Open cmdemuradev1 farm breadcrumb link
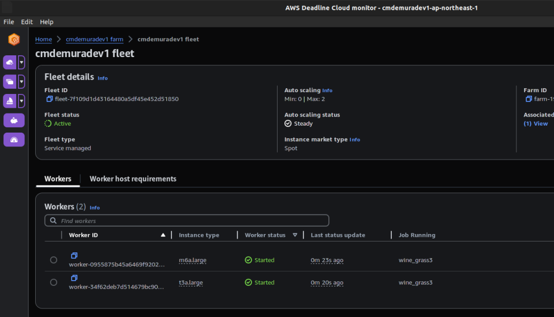 [95, 39]
